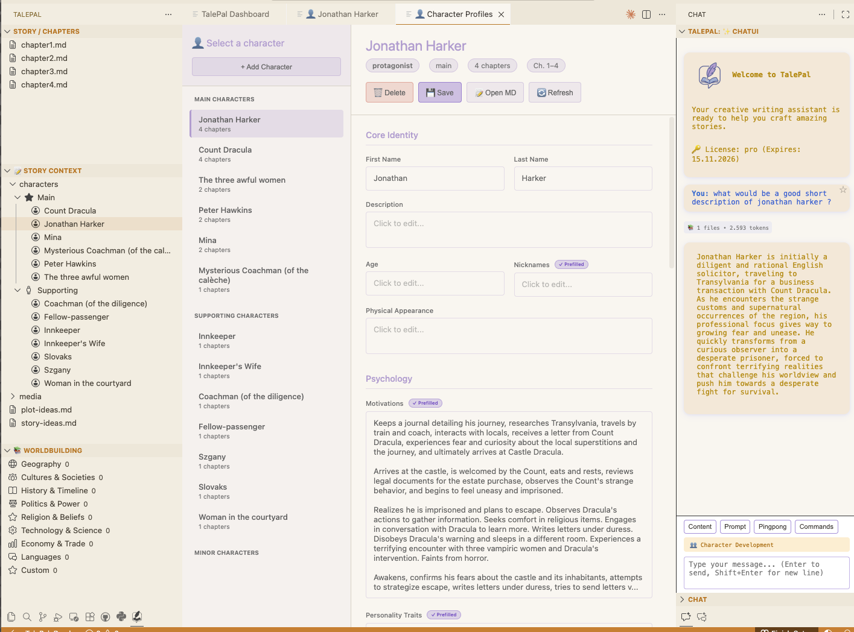Viewport: 854px width, 632px height.
Task: Select Count Dracula in main characters list
Action: pos(266,154)
